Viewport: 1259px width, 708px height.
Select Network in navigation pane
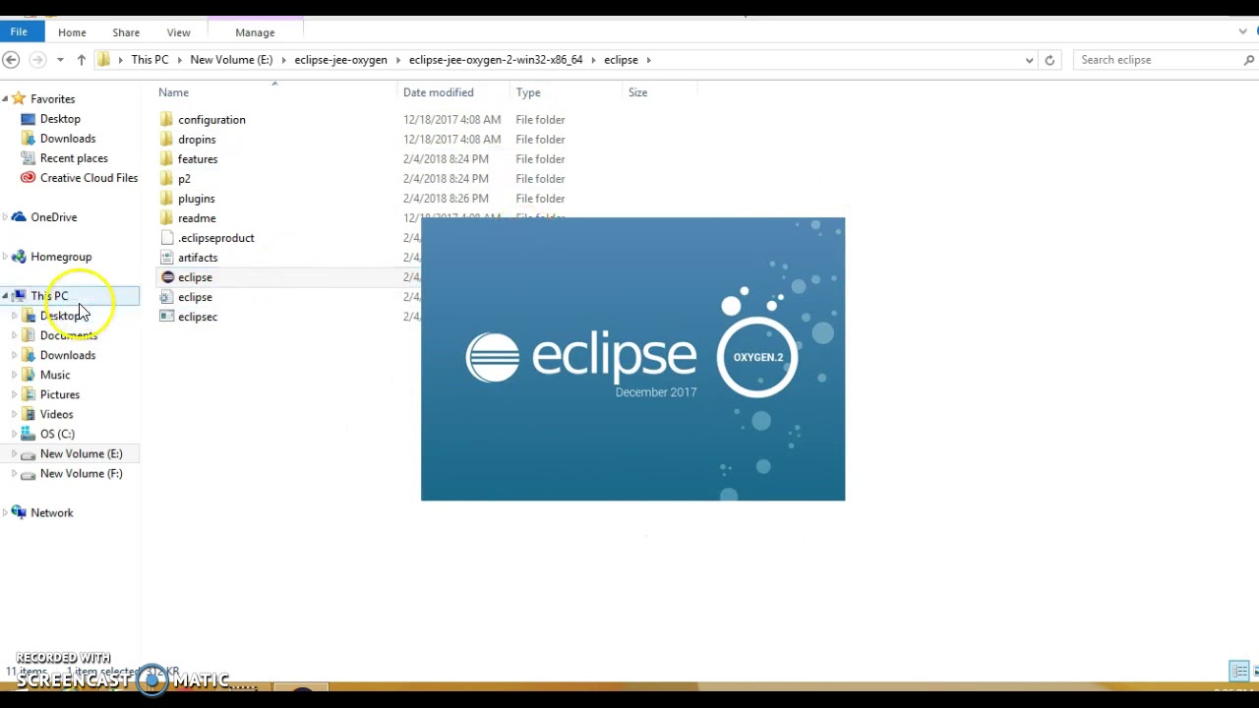pos(52,512)
